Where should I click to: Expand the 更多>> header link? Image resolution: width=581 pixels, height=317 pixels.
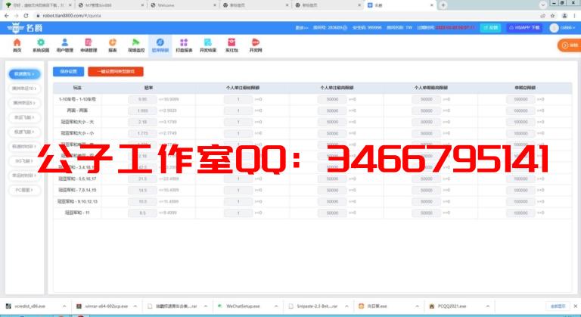(x=302, y=28)
